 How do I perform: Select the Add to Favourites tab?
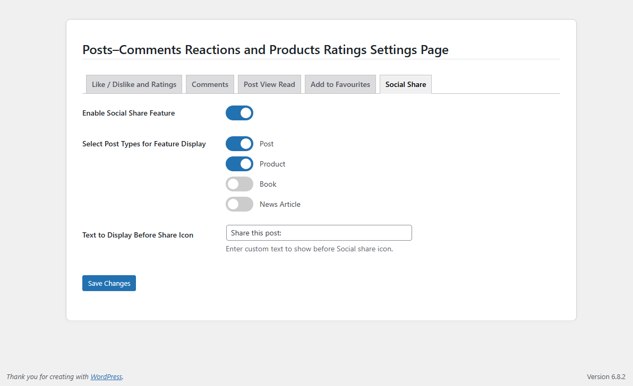pos(340,84)
